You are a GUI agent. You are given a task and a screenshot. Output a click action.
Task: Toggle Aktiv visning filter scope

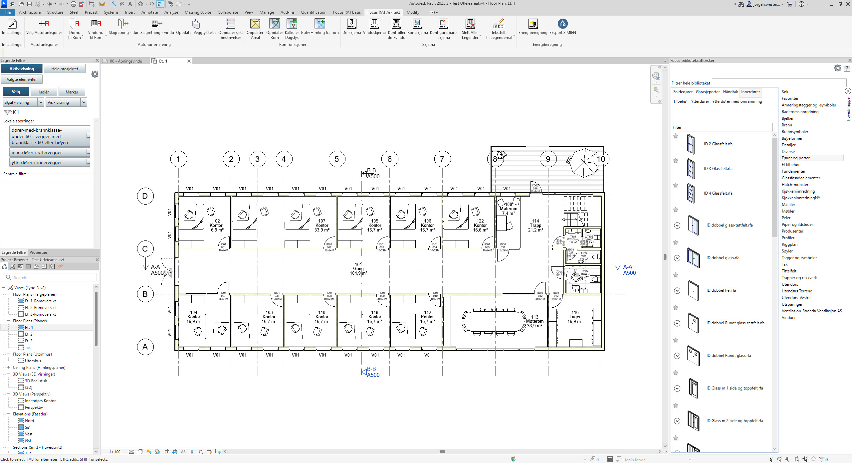tap(22, 69)
